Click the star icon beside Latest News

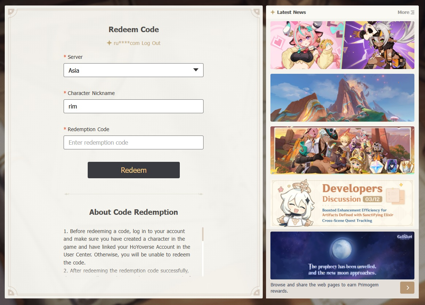tap(272, 12)
